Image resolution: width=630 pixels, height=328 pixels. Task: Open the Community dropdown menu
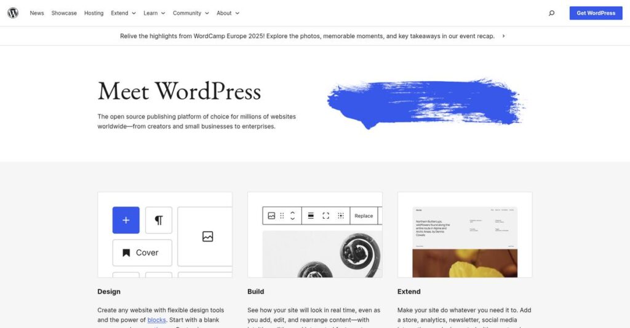tap(191, 13)
